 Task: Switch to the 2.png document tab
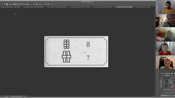(143, 7)
